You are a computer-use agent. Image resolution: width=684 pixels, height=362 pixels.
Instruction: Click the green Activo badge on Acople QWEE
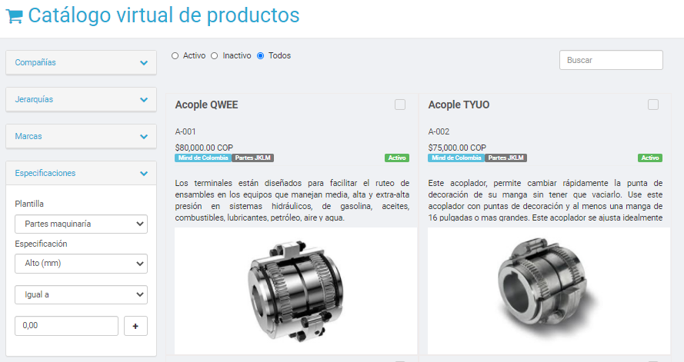coord(397,158)
